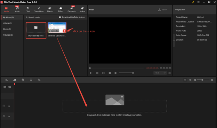Open the Motion tab
Image resolution: width=217 pixels, height=128 pixels.
[x=82, y=9]
